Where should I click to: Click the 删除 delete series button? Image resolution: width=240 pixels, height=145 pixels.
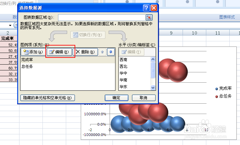coord(85,52)
